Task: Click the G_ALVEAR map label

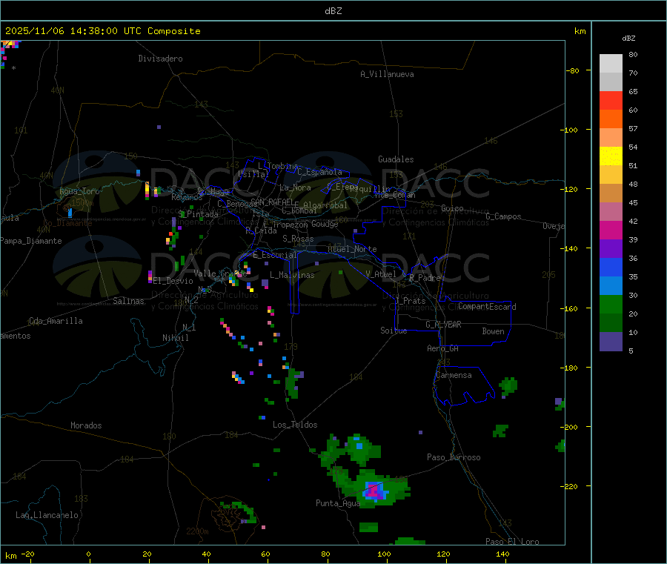Action: click(444, 325)
